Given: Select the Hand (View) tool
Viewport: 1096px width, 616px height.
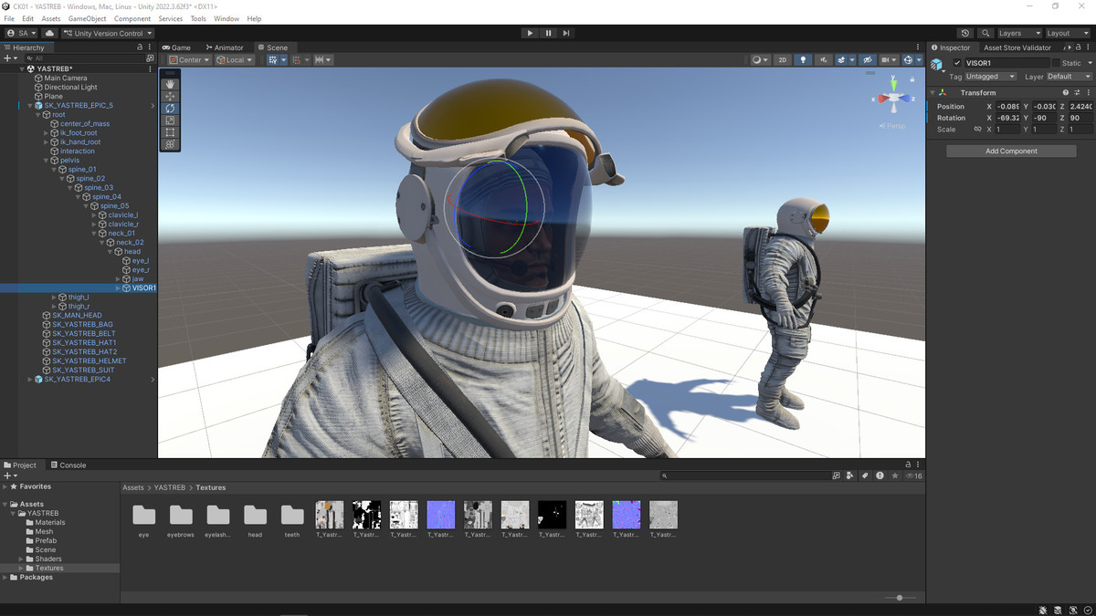Looking at the screenshot, I should pyautogui.click(x=170, y=84).
